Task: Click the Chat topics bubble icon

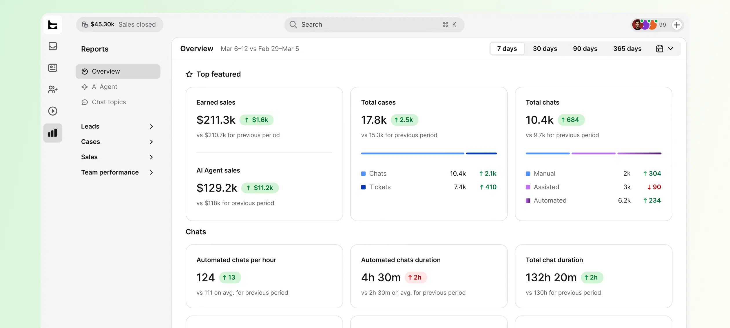Action: pos(85,102)
